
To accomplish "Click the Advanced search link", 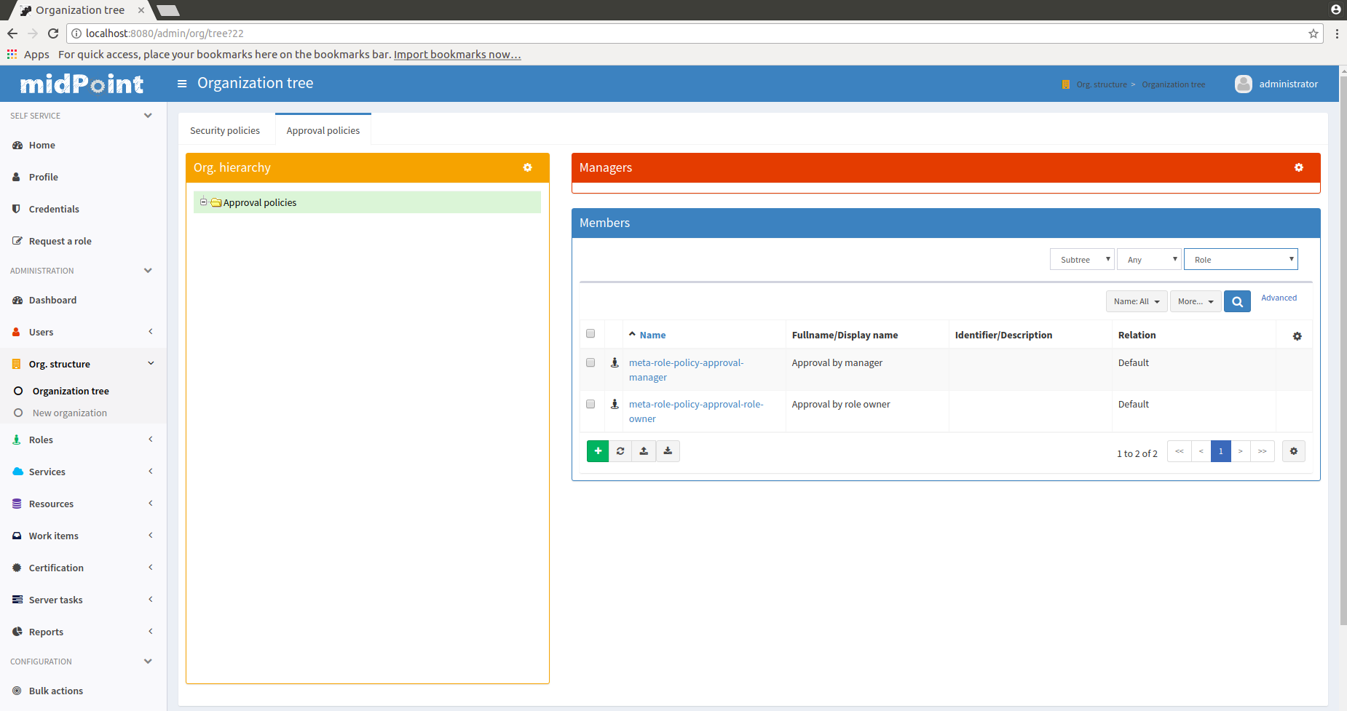I will [x=1279, y=298].
